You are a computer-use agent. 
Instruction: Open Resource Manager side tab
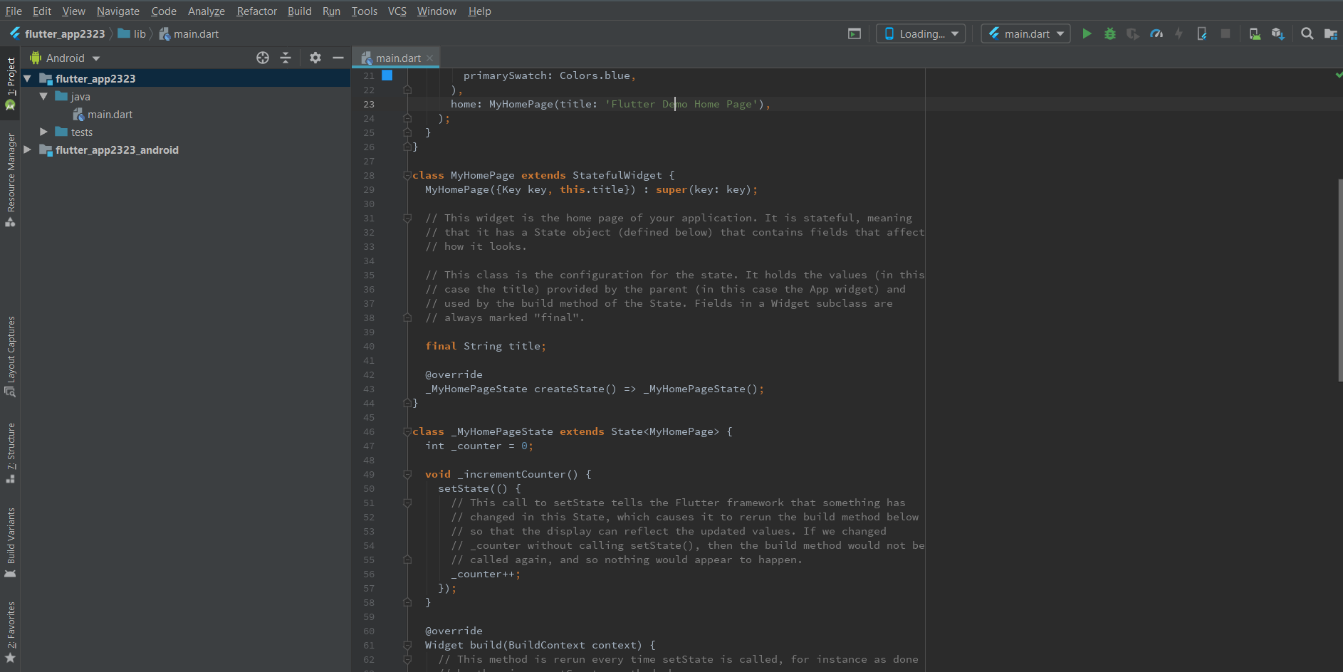click(x=10, y=179)
